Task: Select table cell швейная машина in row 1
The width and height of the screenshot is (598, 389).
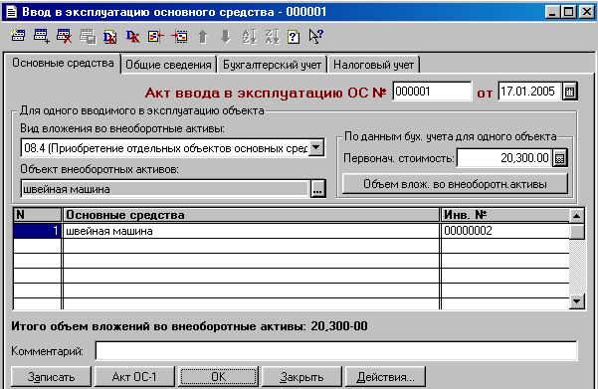Action: coord(251,231)
